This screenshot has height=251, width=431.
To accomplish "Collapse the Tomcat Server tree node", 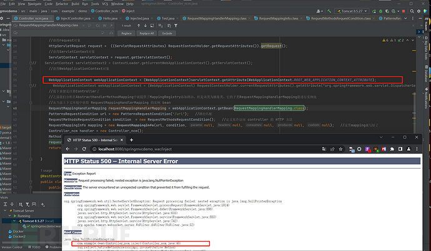I will tap(5, 210).
